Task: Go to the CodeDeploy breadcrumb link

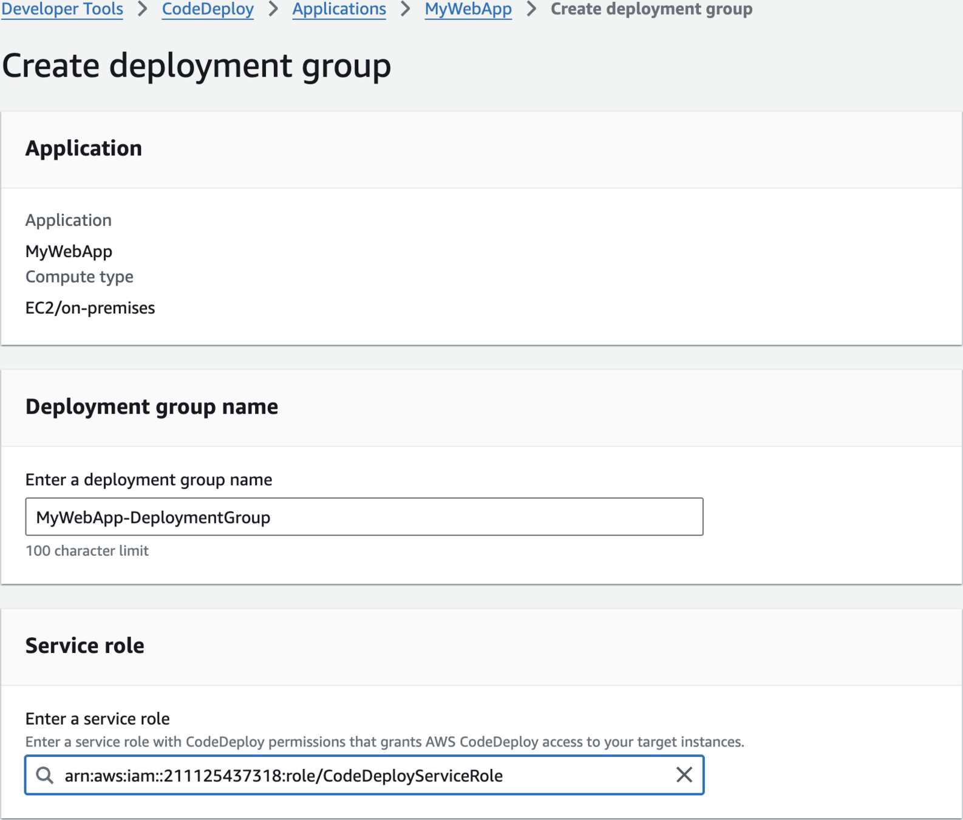Action: click(208, 9)
